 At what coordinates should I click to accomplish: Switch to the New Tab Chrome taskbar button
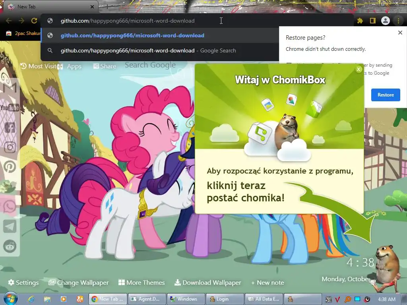pyautogui.click(x=108, y=299)
